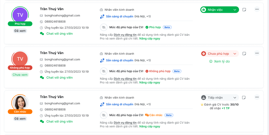269x135 pixels.
Task: Click Sẵn sàng di chuyển in Tiếp nhận card
Action: 120,104
